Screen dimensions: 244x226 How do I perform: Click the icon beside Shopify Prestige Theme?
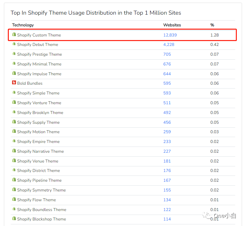coord(14,54)
